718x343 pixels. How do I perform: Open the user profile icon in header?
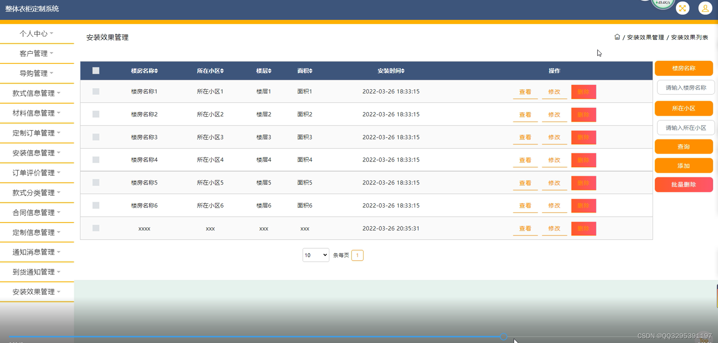coord(705,8)
